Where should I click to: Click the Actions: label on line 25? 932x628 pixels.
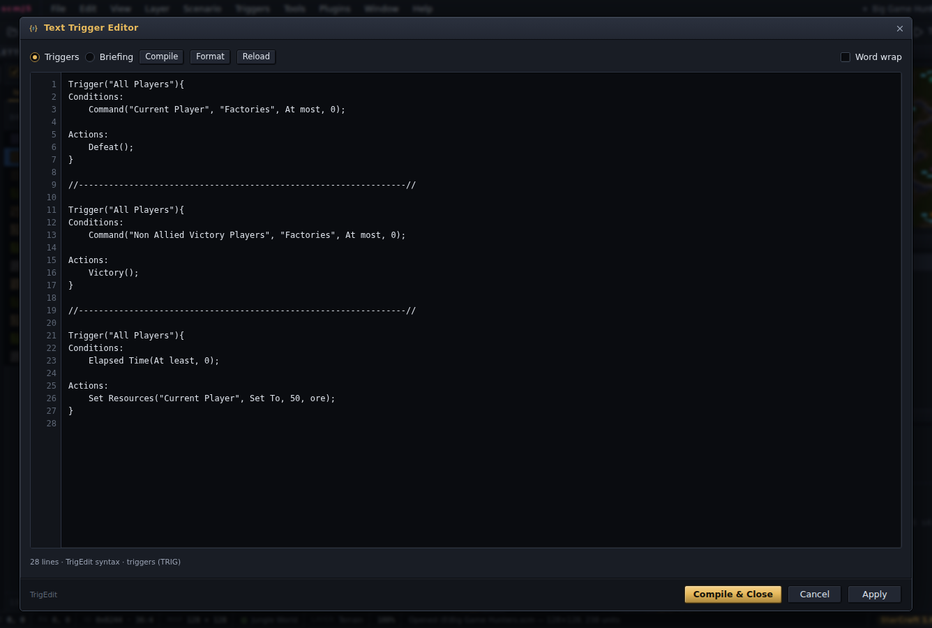(88, 386)
